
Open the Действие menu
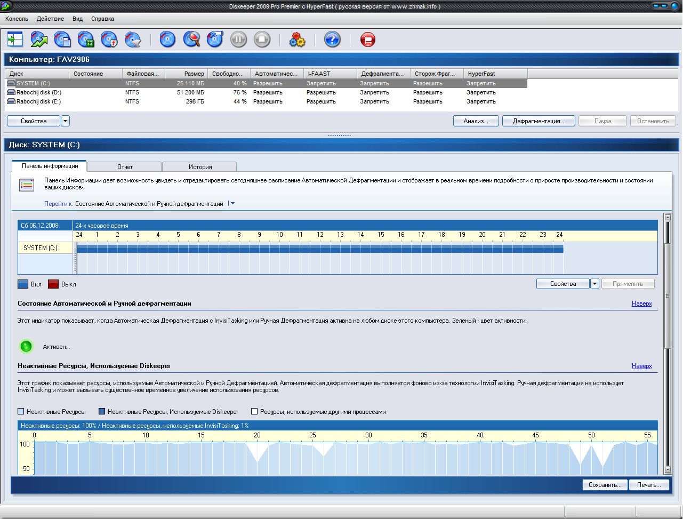click(x=50, y=19)
